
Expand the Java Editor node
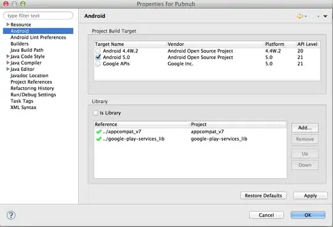[8, 69]
